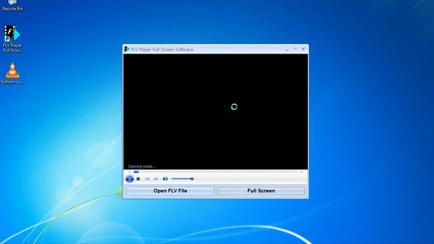Click the 'Opening media...' status text
434x244 pixels.
(x=142, y=167)
